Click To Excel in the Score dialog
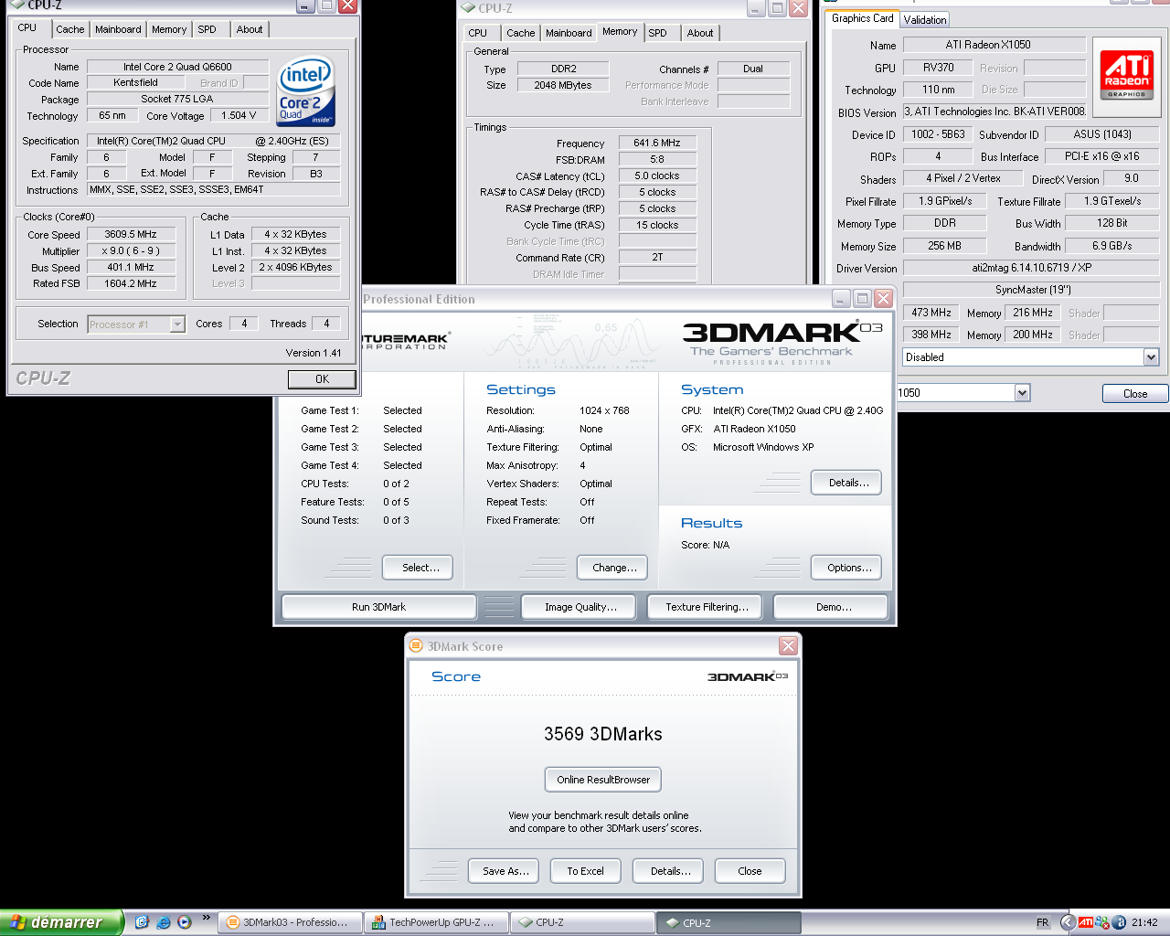This screenshot has height=936, width=1170. pyautogui.click(x=585, y=871)
